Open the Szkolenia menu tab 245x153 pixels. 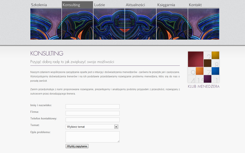tap(39, 5)
